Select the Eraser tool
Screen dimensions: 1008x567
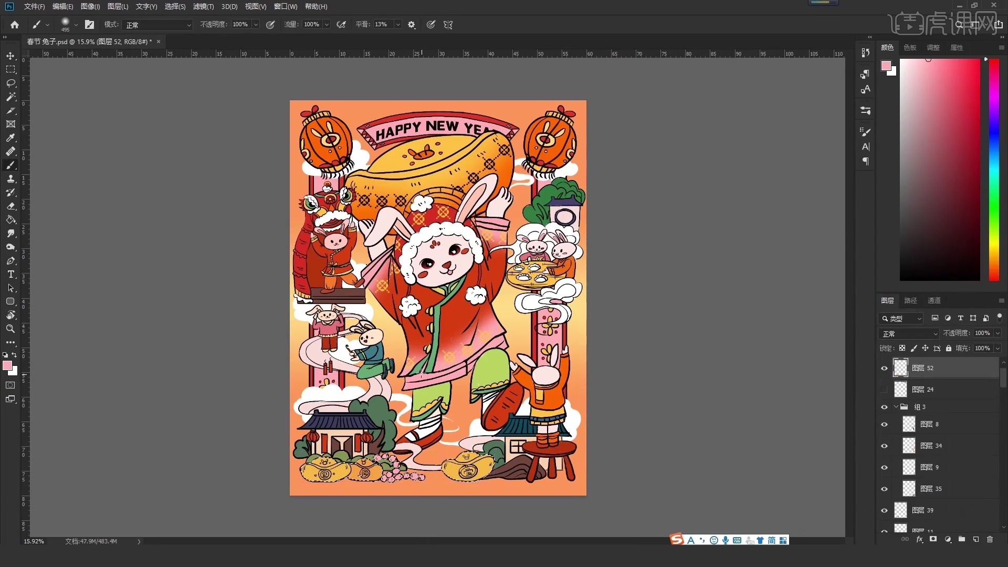click(10, 206)
